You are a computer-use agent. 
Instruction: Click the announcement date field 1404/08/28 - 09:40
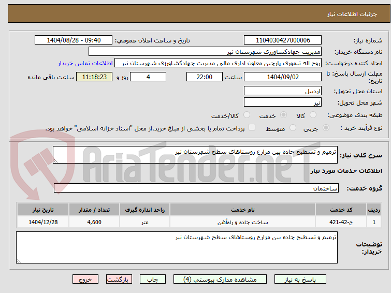74,40
